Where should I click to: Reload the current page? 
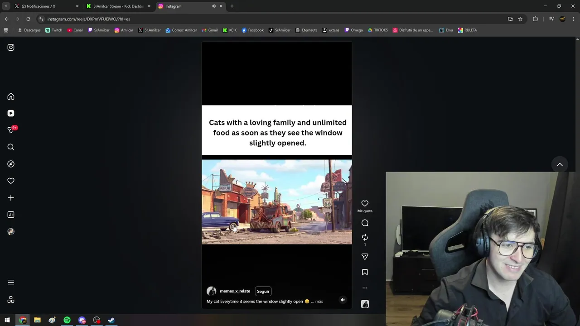[28, 19]
